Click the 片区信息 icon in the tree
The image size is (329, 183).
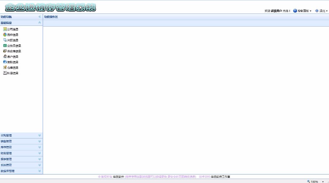click(x=5, y=40)
